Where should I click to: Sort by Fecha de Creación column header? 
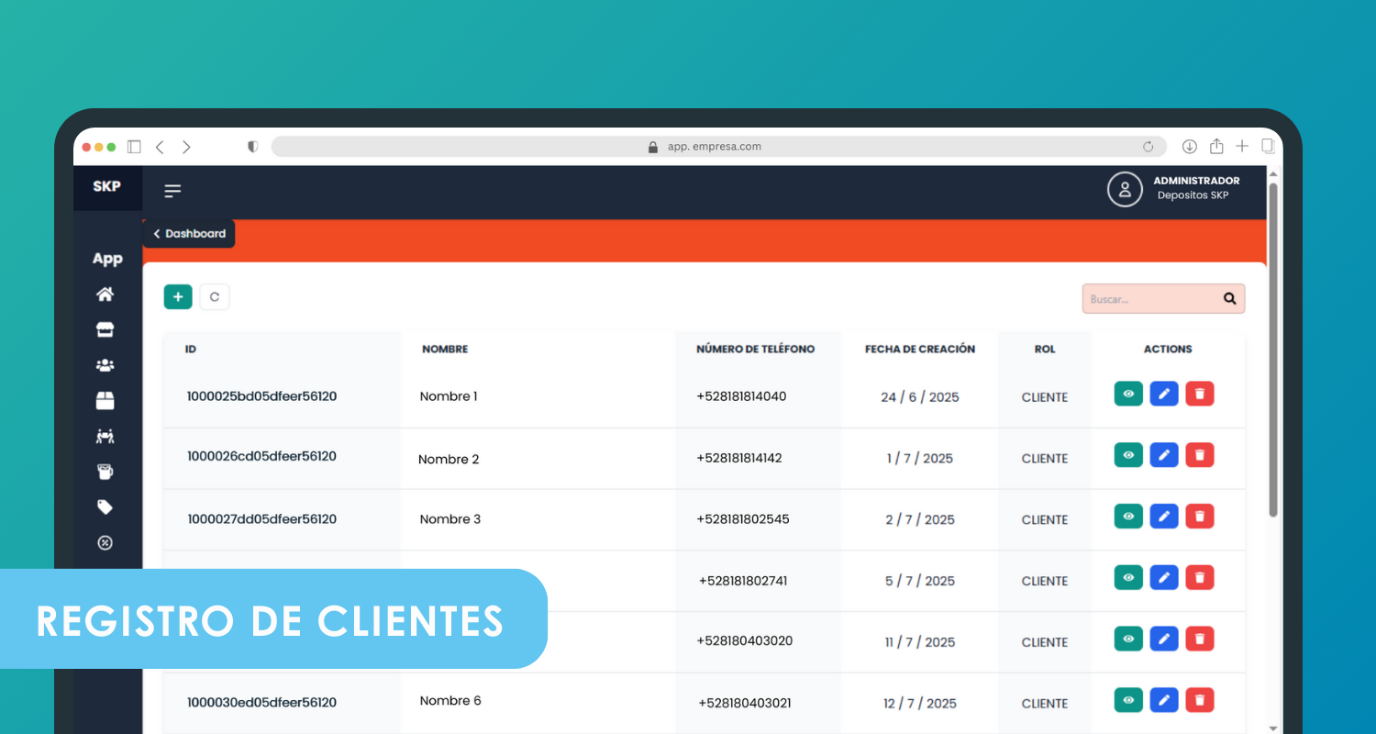(919, 350)
